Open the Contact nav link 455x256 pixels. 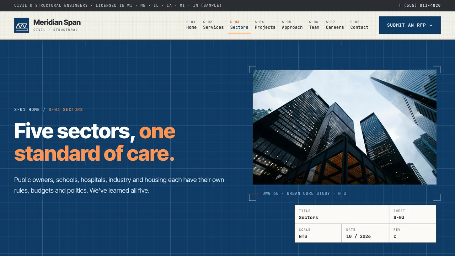tap(359, 25)
